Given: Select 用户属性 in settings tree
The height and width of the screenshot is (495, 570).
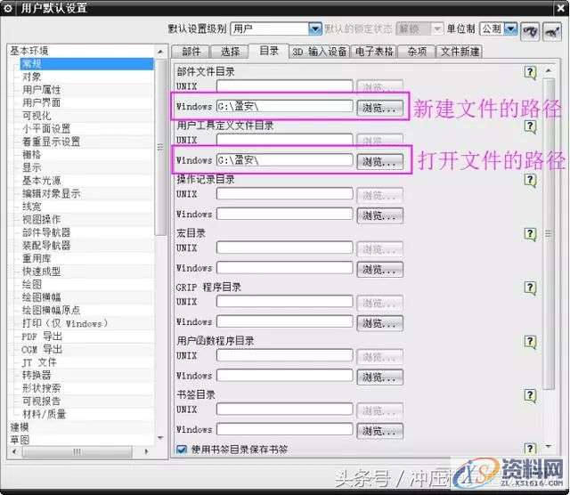Looking at the screenshot, I should tap(41, 90).
